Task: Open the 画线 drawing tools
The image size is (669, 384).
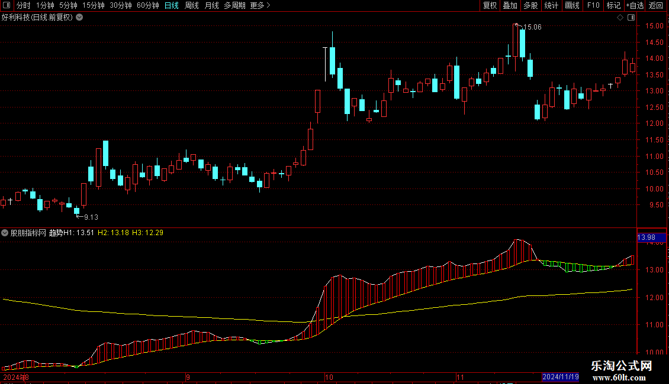Action: point(572,5)
